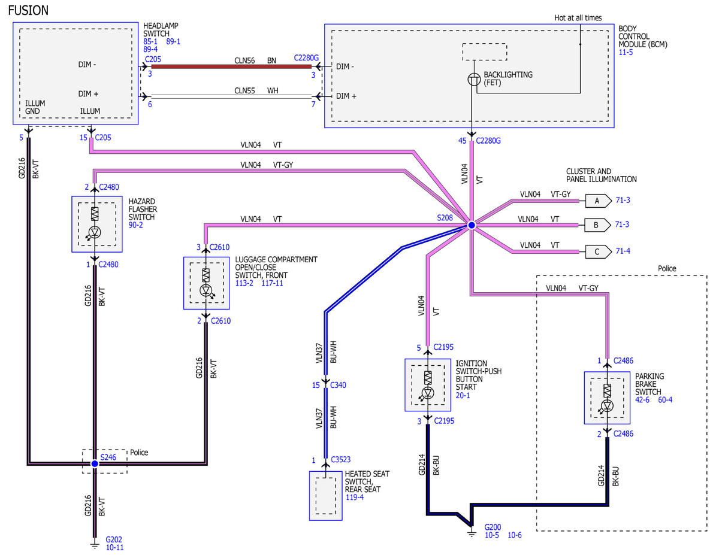Click the Ignition Switch LED symbol

coord(428,393)
